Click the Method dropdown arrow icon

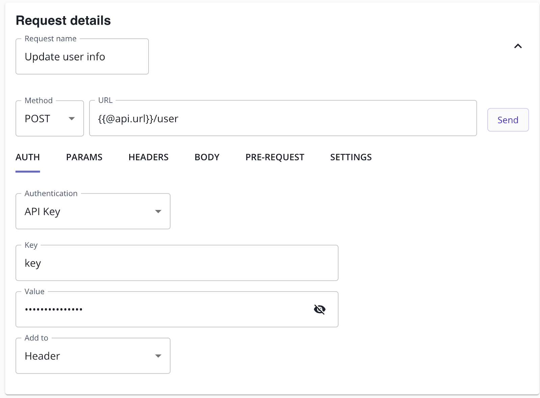pyautogui.click(x=72, y=119)
